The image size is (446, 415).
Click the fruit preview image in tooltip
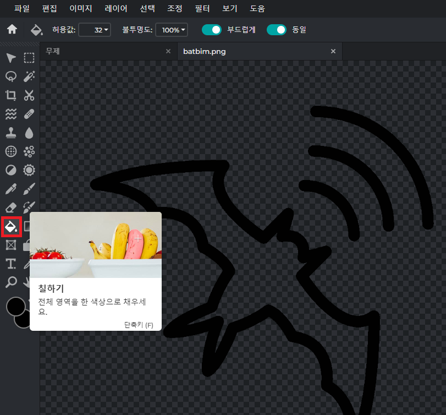coord(96,245)
